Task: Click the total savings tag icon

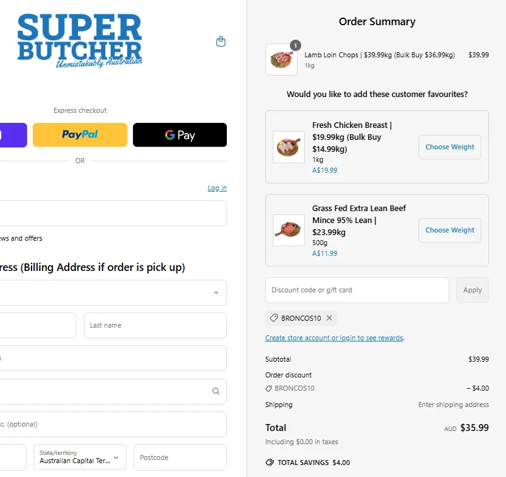Action: (x=270, y=463)
